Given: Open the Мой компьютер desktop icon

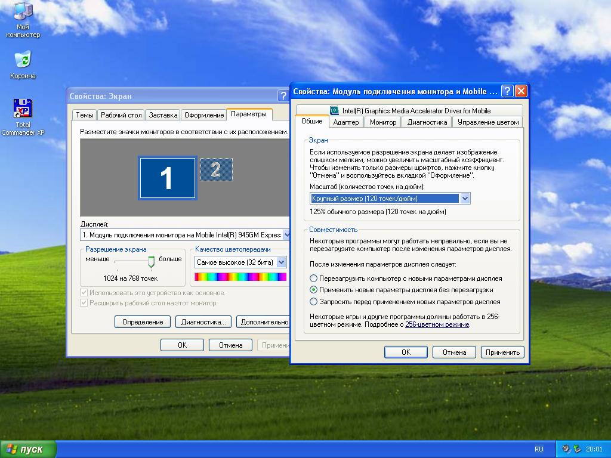Looking at the screenshot, I should (x=23, y=13).
